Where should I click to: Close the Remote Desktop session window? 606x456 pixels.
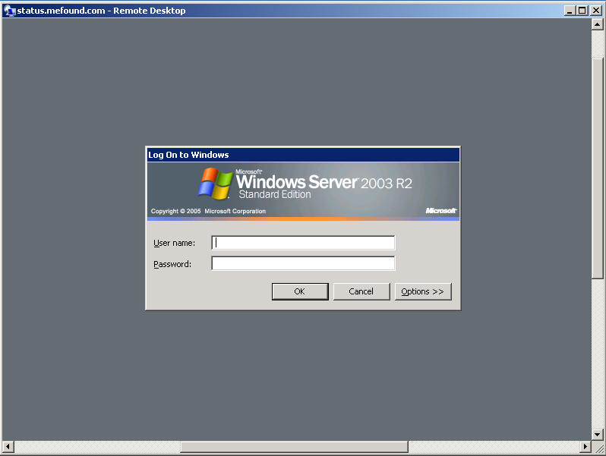coord(595,11)
